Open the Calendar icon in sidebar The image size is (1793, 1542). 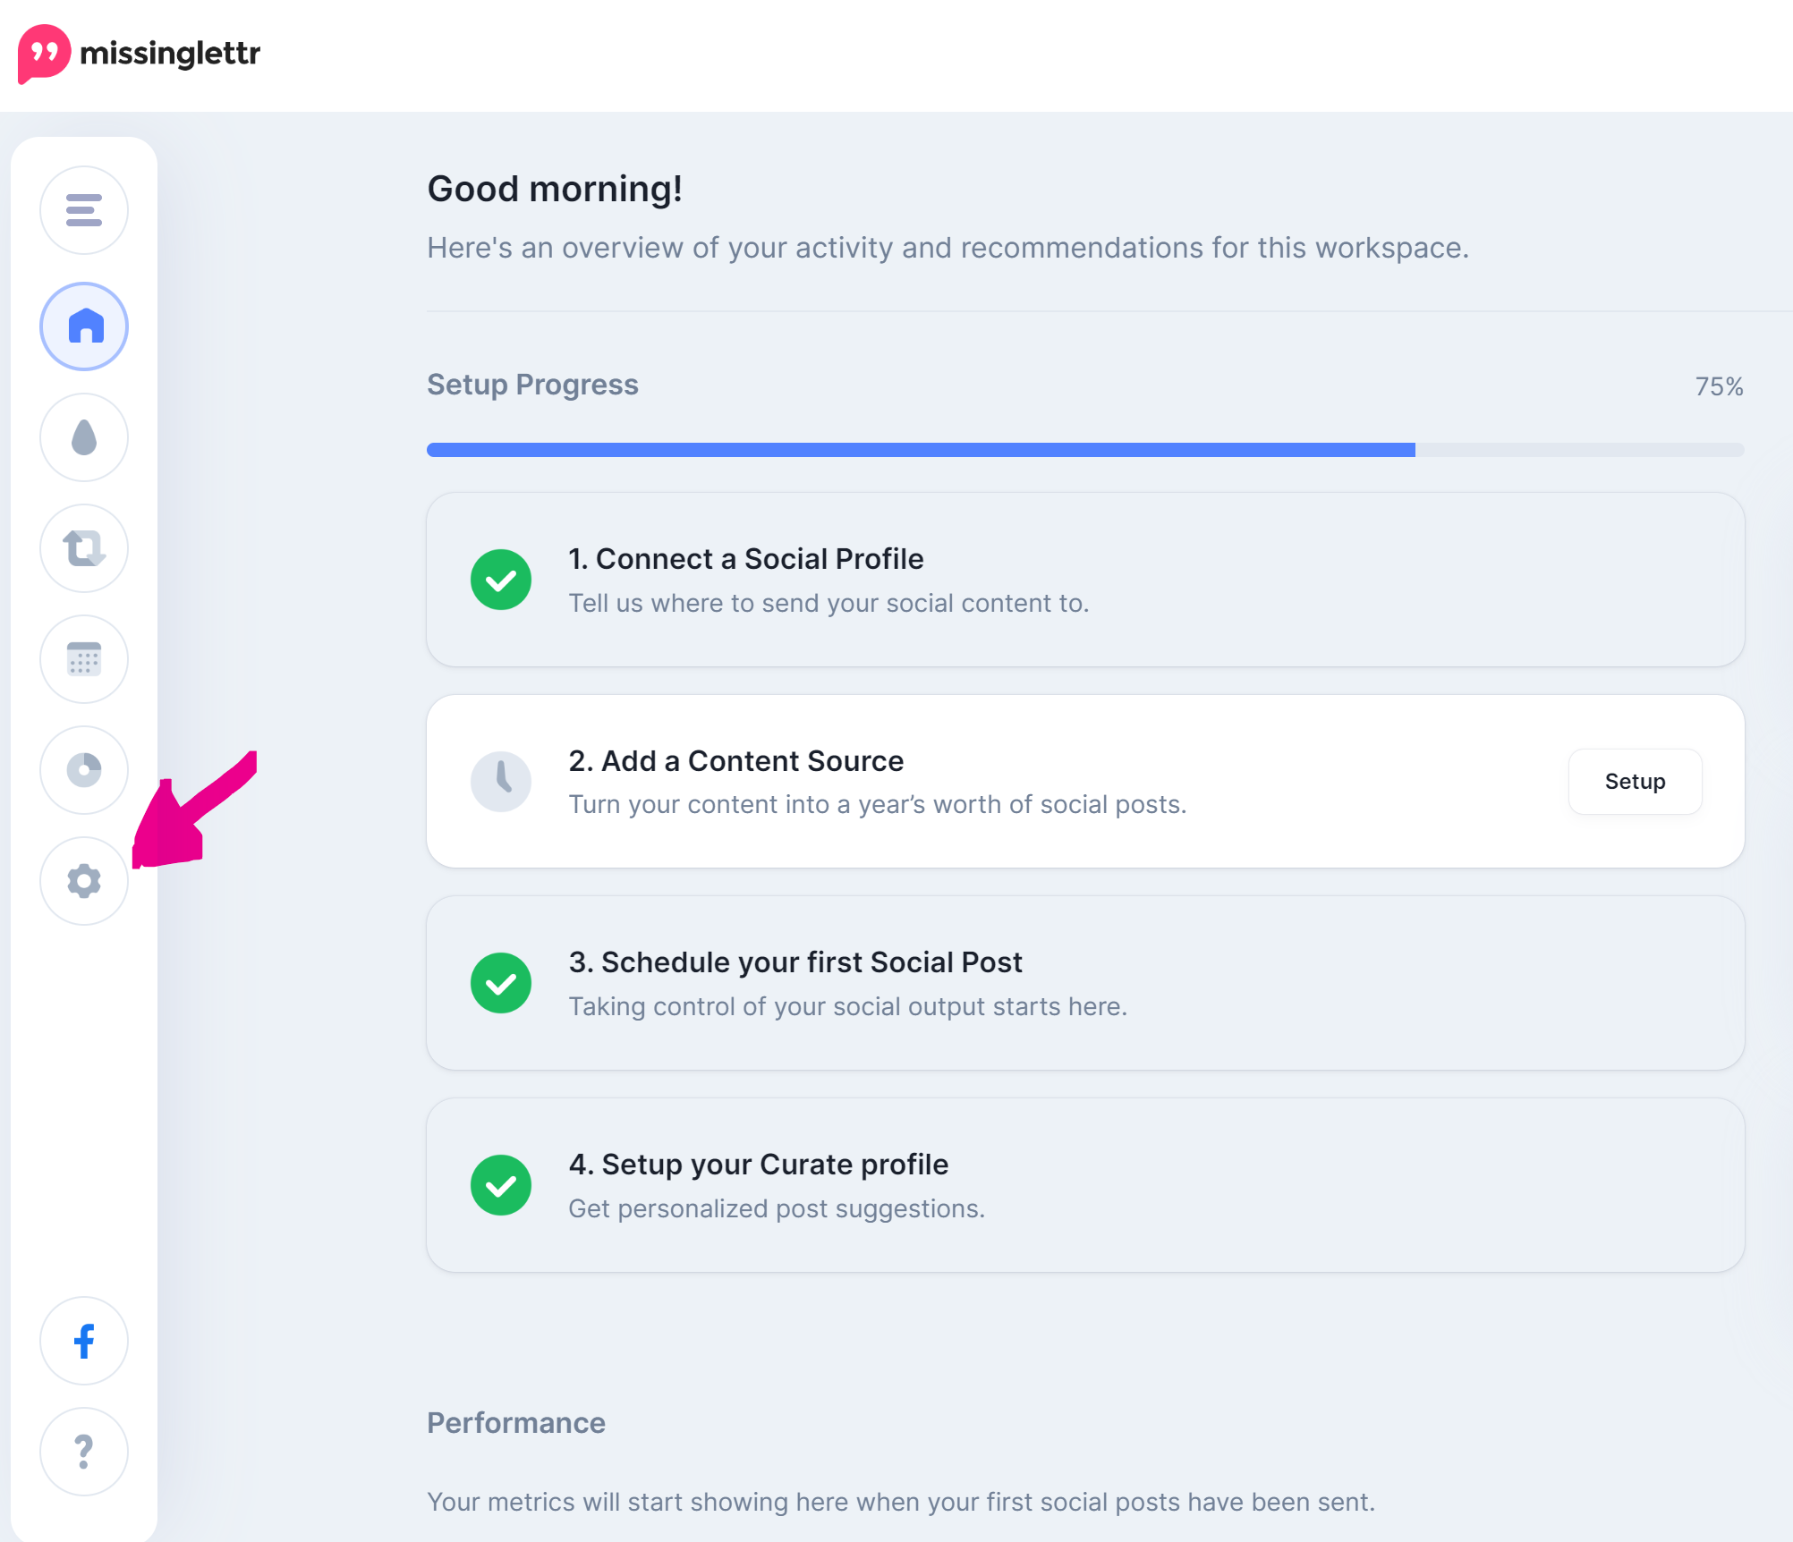point(84,659)
